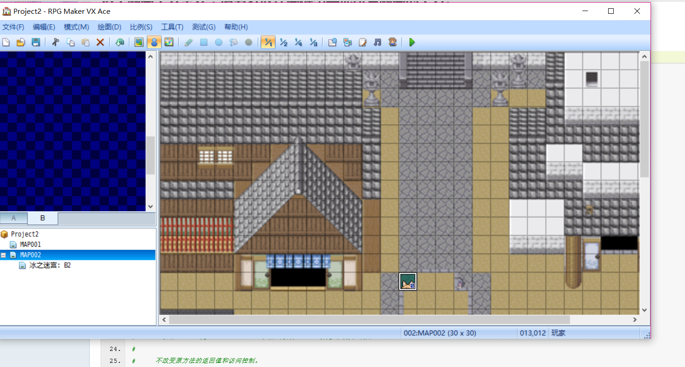Open the Database icon
The height and width of the screenshot is (367, 685).
pos(333,42)
